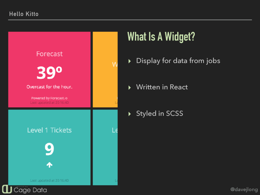Click the Cage Data brand name text
Screen dimensions: 260x195
pos(30,190)
